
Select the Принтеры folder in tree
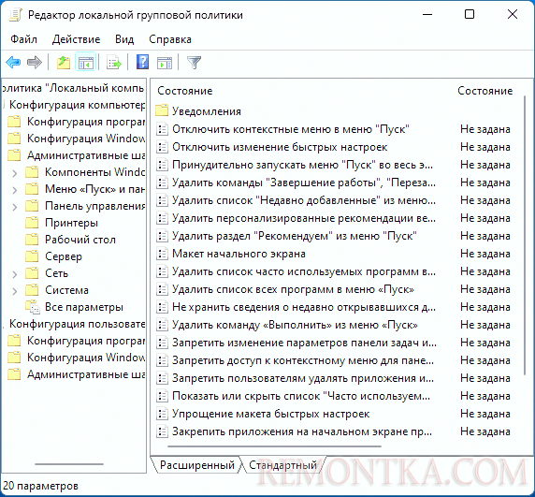coord(71,223)
